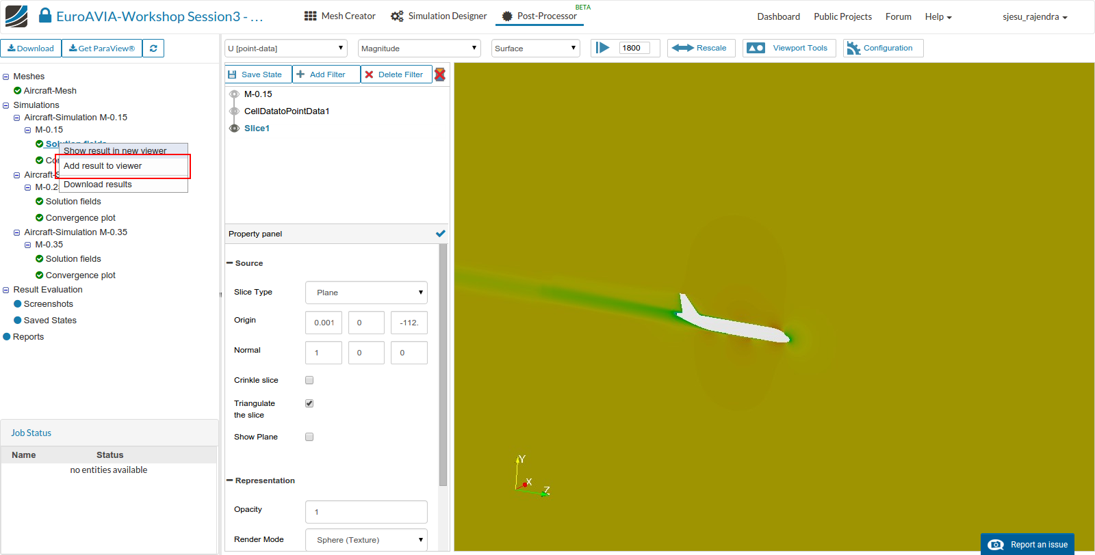Open Public Projects page
This screenshot has height=555, width=1095.
click(842, 16)
